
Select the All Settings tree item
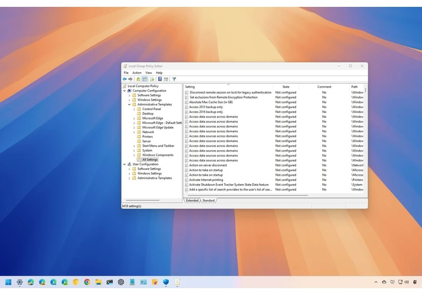pyautogui.click(x=150, y=160)
